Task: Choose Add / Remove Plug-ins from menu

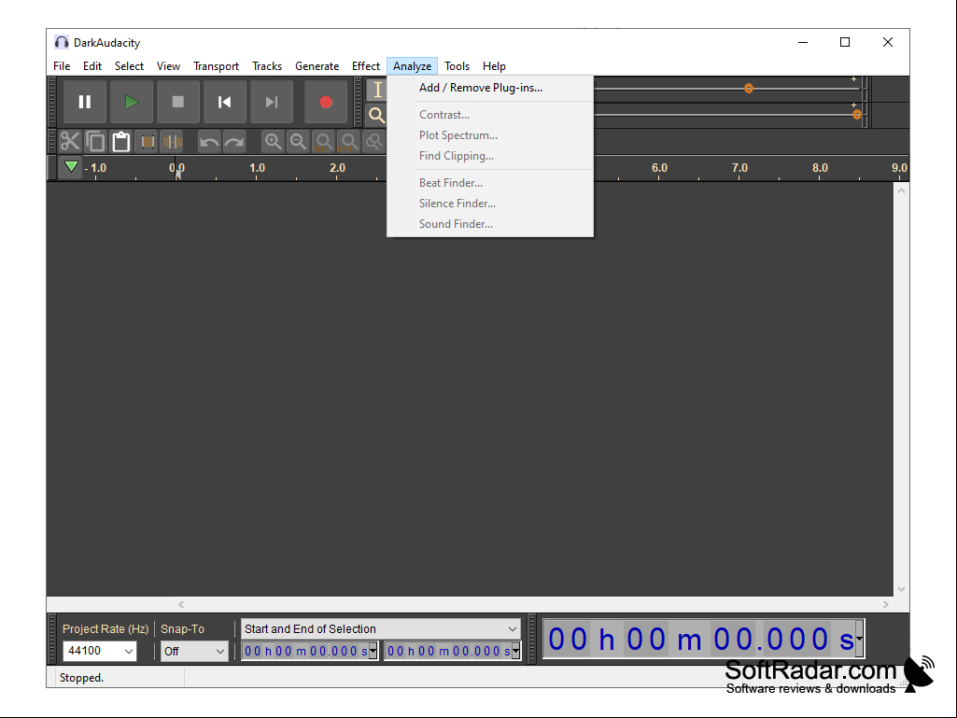Action: tap(490, 88)
